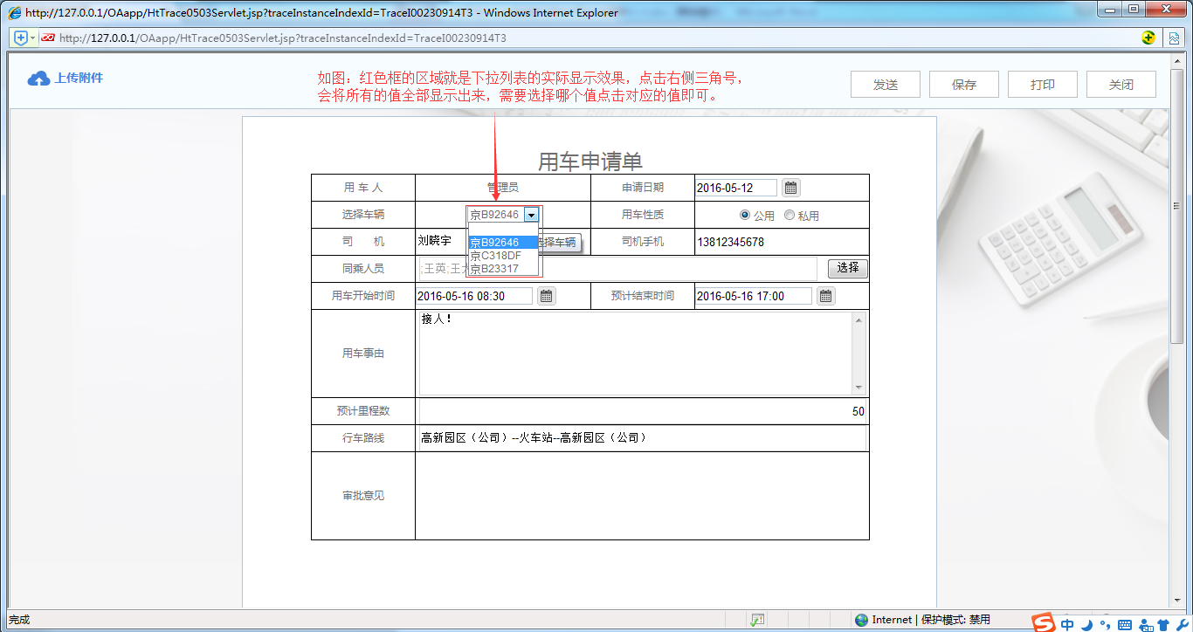Click the compatibility view icon in address bar
1193x632 pixels.
pos(1174,38)
